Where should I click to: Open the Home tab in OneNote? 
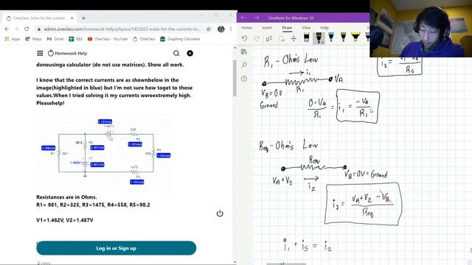(246, 28)
